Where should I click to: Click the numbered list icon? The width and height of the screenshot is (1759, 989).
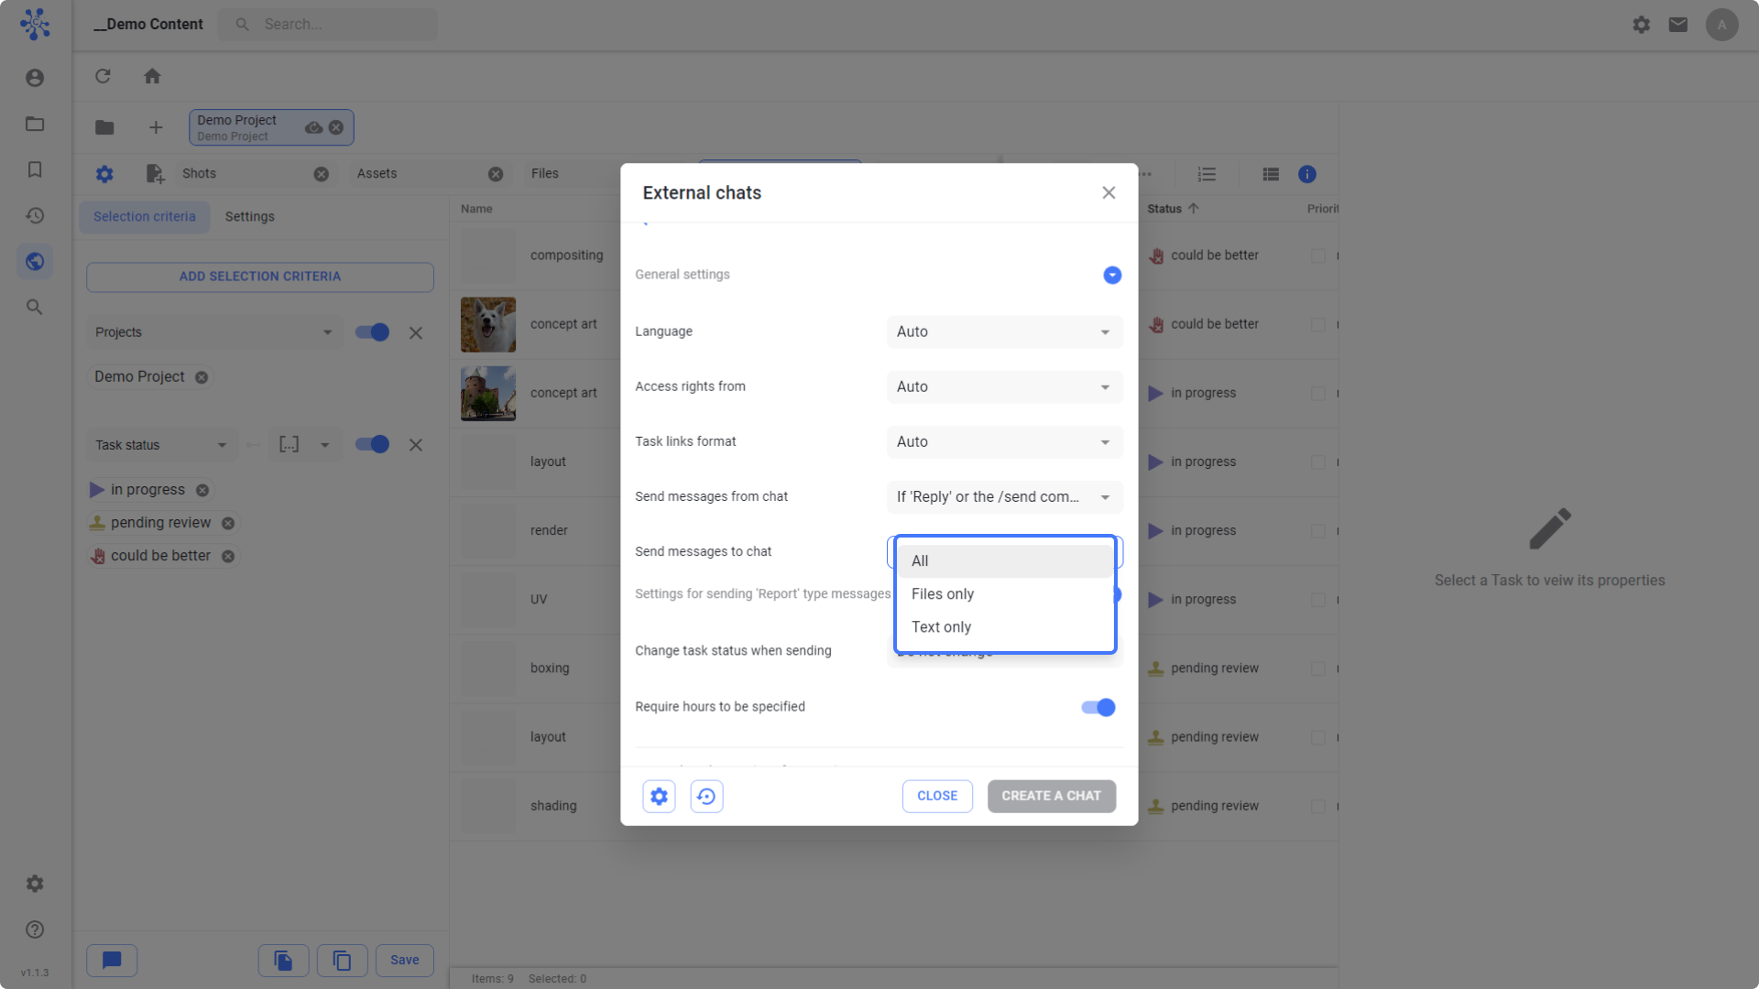pyautogui.click(x=1207, y=174)
